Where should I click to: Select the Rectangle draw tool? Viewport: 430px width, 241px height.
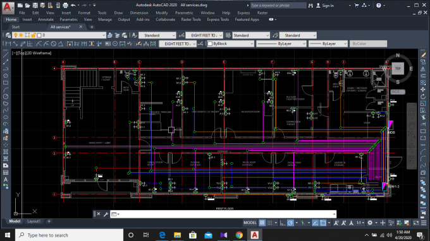[x=6, y=83]
